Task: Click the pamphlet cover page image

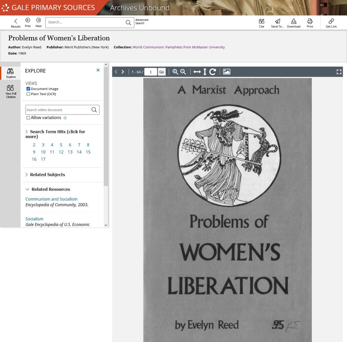Action: coord(227,210)
